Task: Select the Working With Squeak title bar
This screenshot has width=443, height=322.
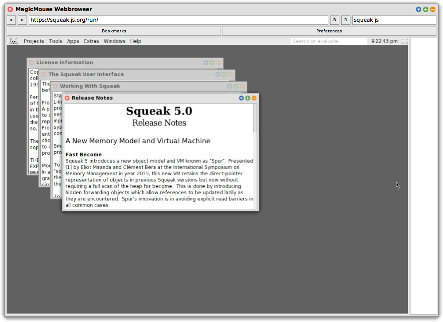Action: coord(149,86)
